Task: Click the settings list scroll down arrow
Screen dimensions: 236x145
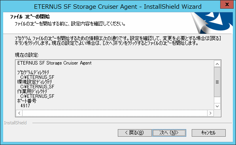Action: [x=217, y=106]
